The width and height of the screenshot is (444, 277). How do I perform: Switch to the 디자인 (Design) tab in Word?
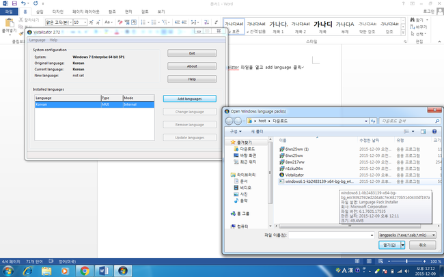(x=58, y=12)
